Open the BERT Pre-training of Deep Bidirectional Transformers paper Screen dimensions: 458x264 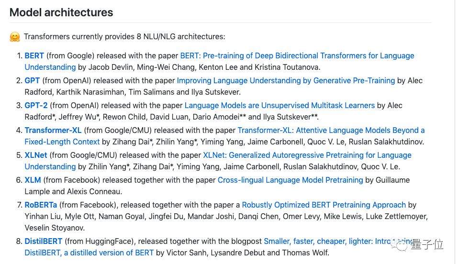pos(297,55)
